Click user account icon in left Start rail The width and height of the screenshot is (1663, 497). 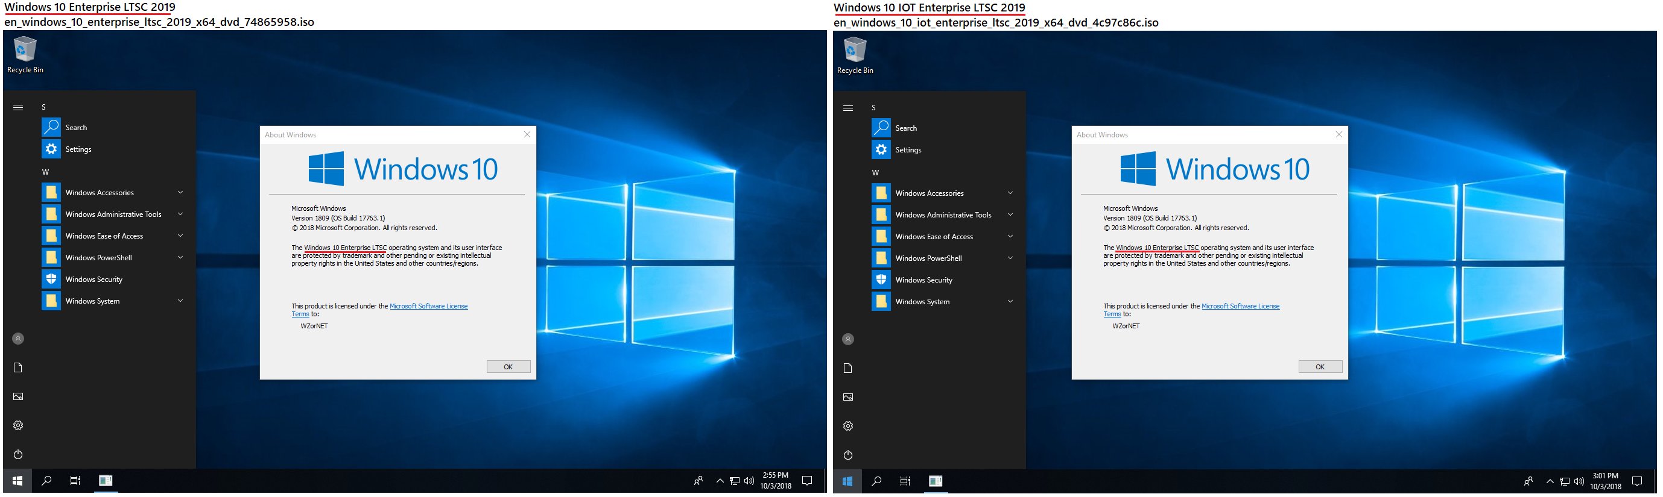point(18,339)
